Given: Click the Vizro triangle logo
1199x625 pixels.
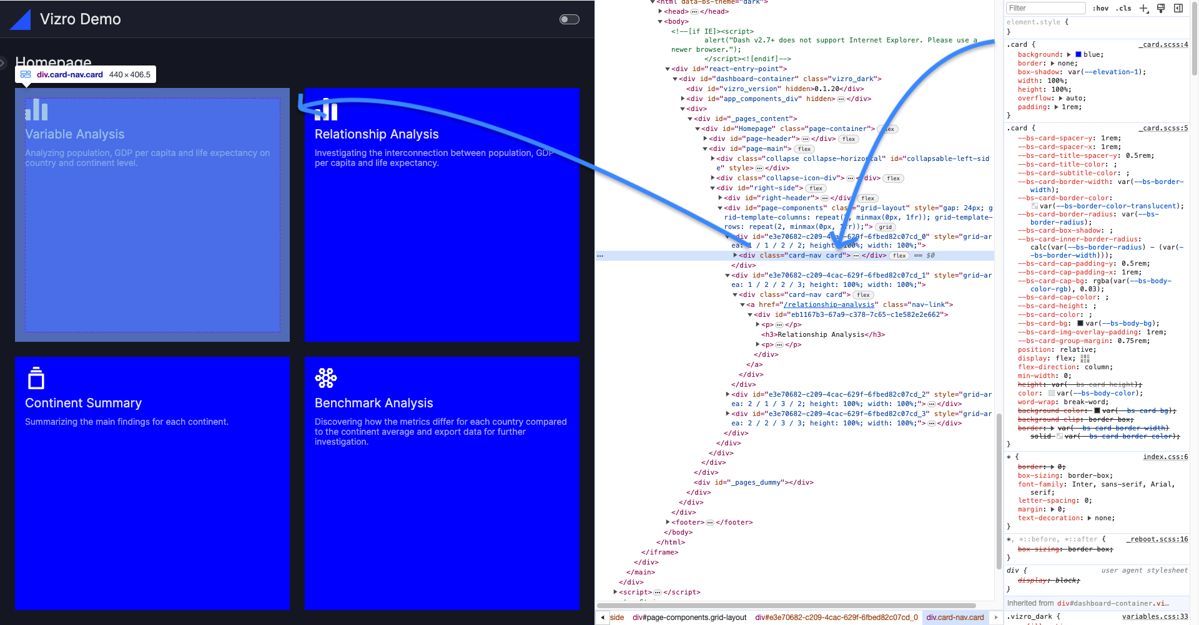Looking at the screenshot, I should [21, 19].
